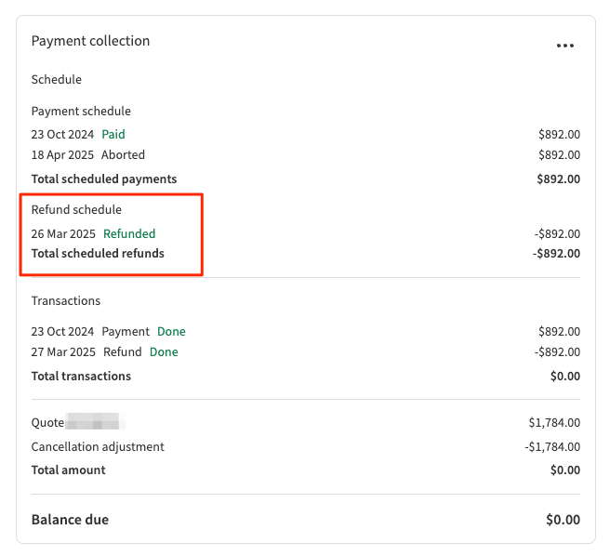This screenshot has height=556, width=610.
Task: Select the Refund schedule section title
Action: [x=76, y=209]
